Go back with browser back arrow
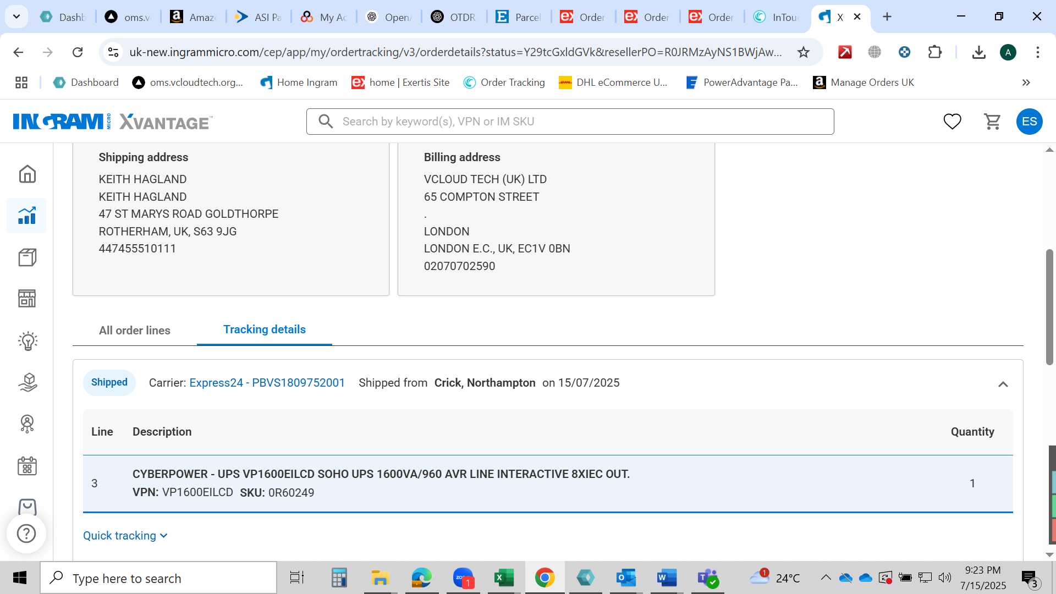This screenshot has height=594, width=1056. tap(18, 52)
